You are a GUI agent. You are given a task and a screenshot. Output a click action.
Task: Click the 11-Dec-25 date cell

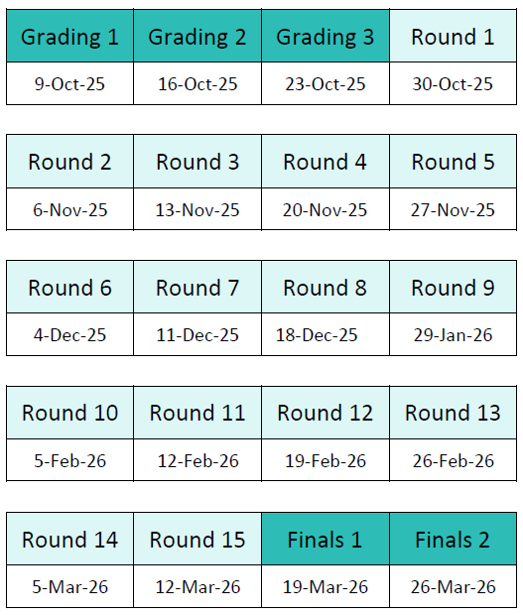tap(197, 334)
